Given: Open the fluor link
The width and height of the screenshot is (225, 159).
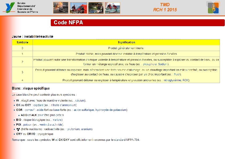Looking at the screenshot, I should (177, 74).
